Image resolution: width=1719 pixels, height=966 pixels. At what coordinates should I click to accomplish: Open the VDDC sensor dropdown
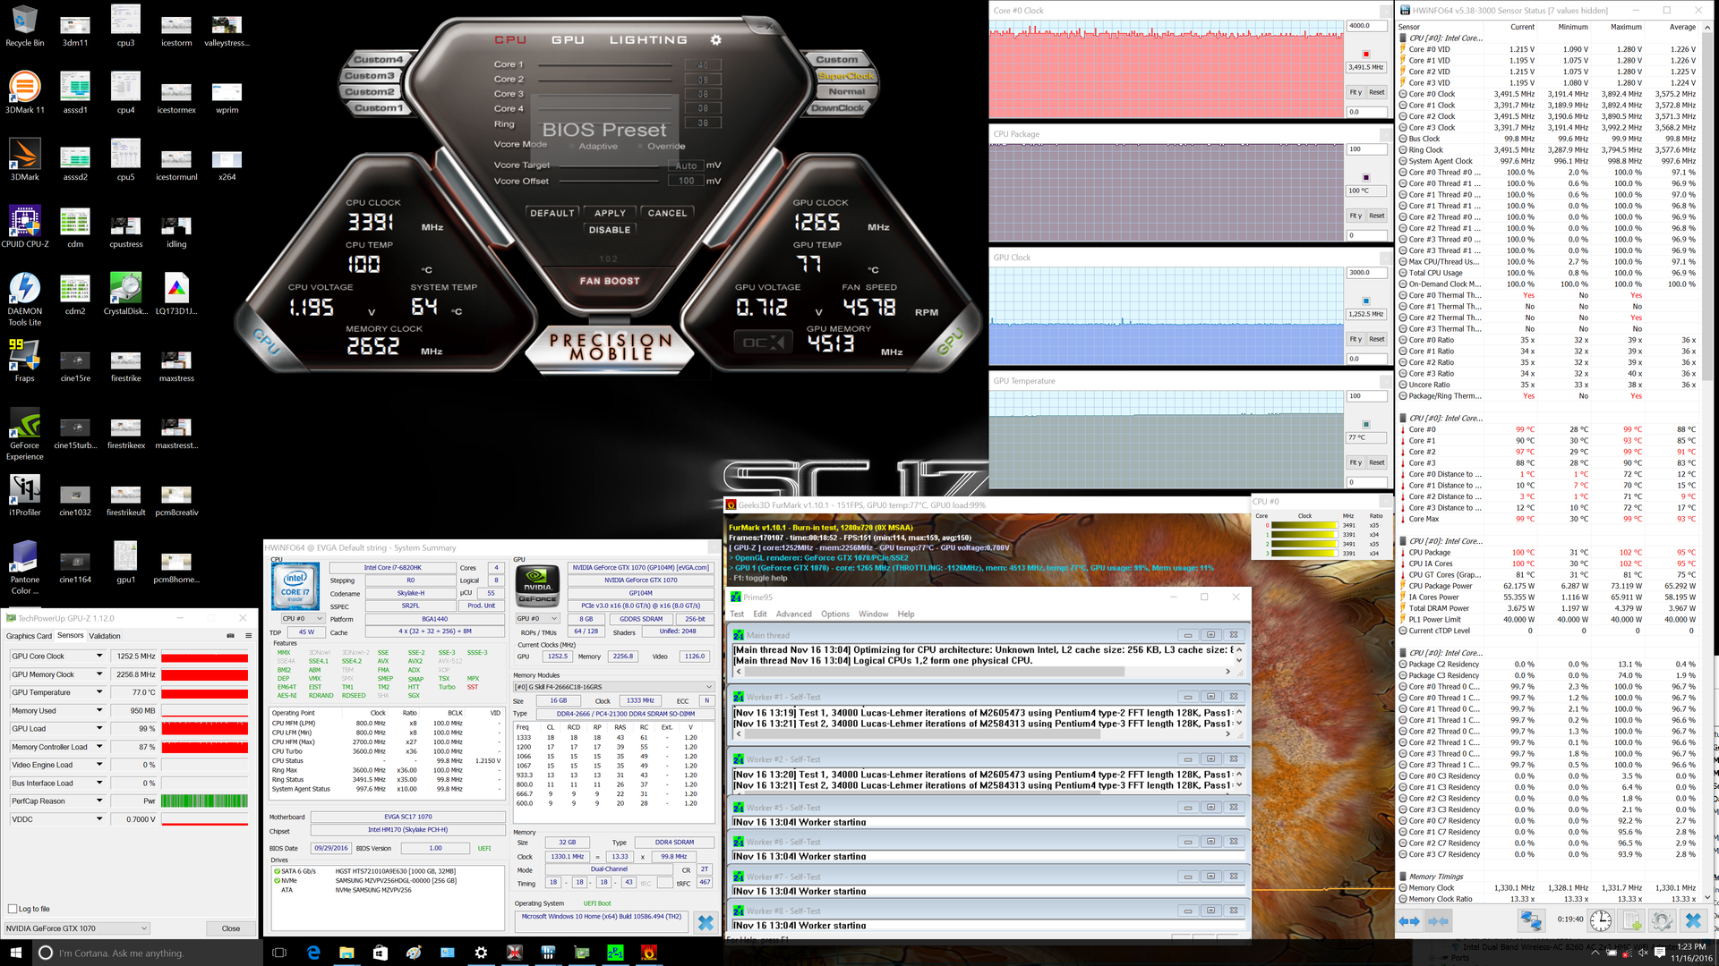[x=99, y=818]
